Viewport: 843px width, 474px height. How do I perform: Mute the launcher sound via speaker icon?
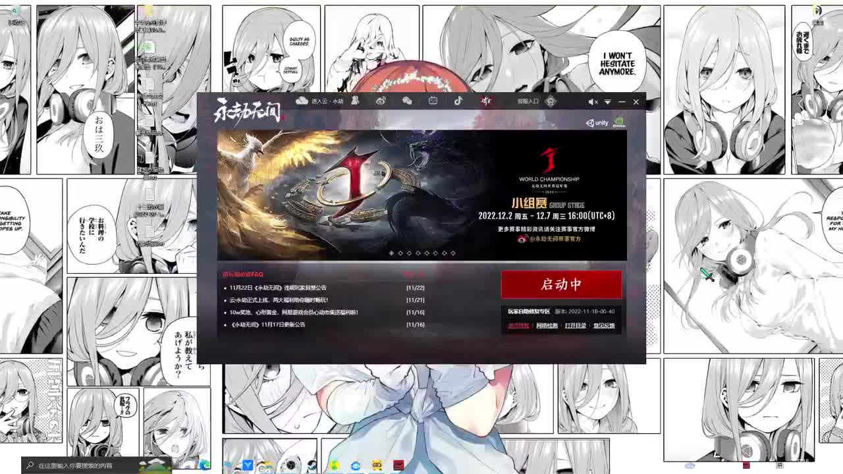(592, 102)
